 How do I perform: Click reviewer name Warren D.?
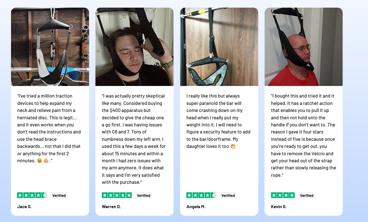[x=111, y=207]
